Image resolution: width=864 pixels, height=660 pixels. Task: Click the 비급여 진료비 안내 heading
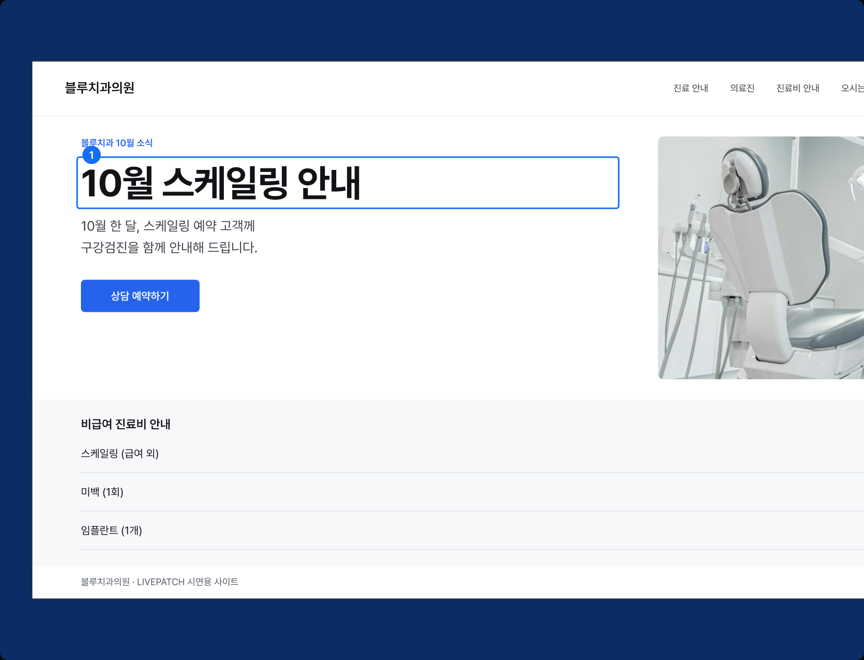tap(126, 424)
